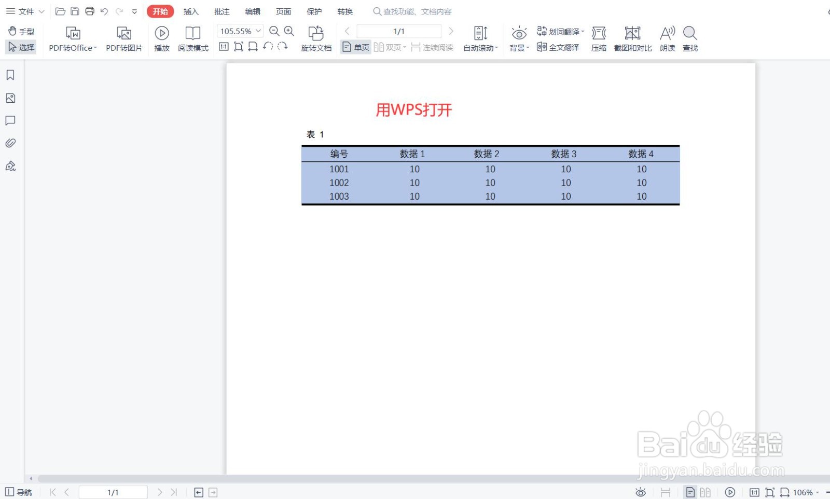Switch to the 插入 ribbon tab
Viewport: 830px width, 499px height.
pyautogui.click(x=191, y=11)
